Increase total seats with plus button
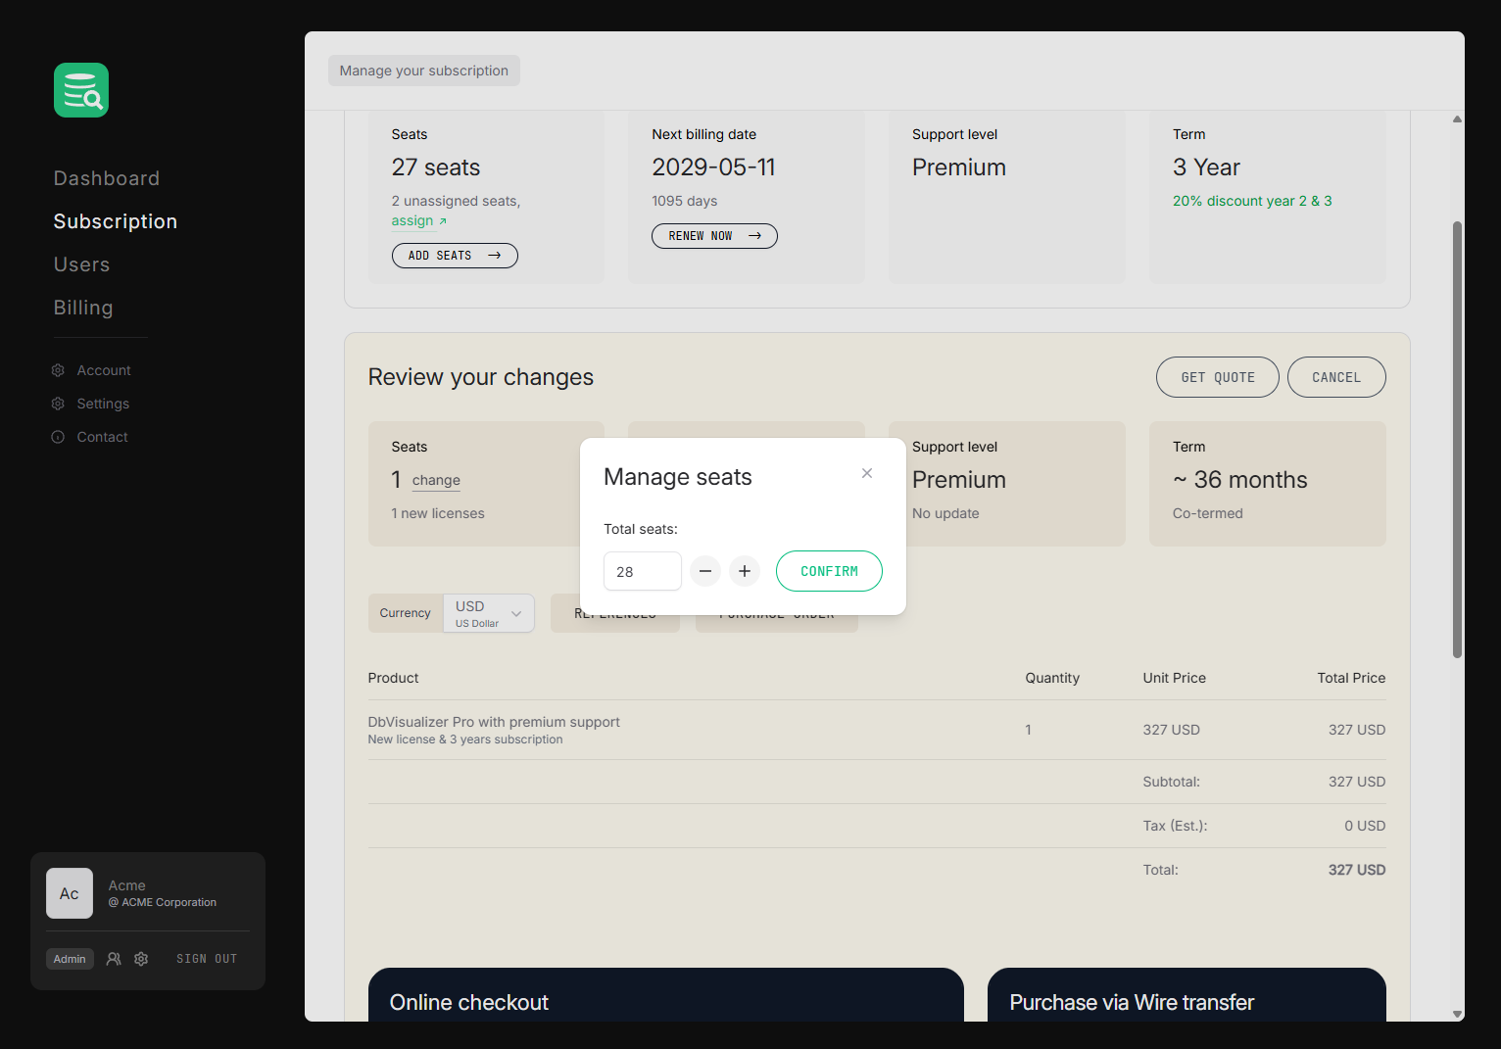 (745, 571)
